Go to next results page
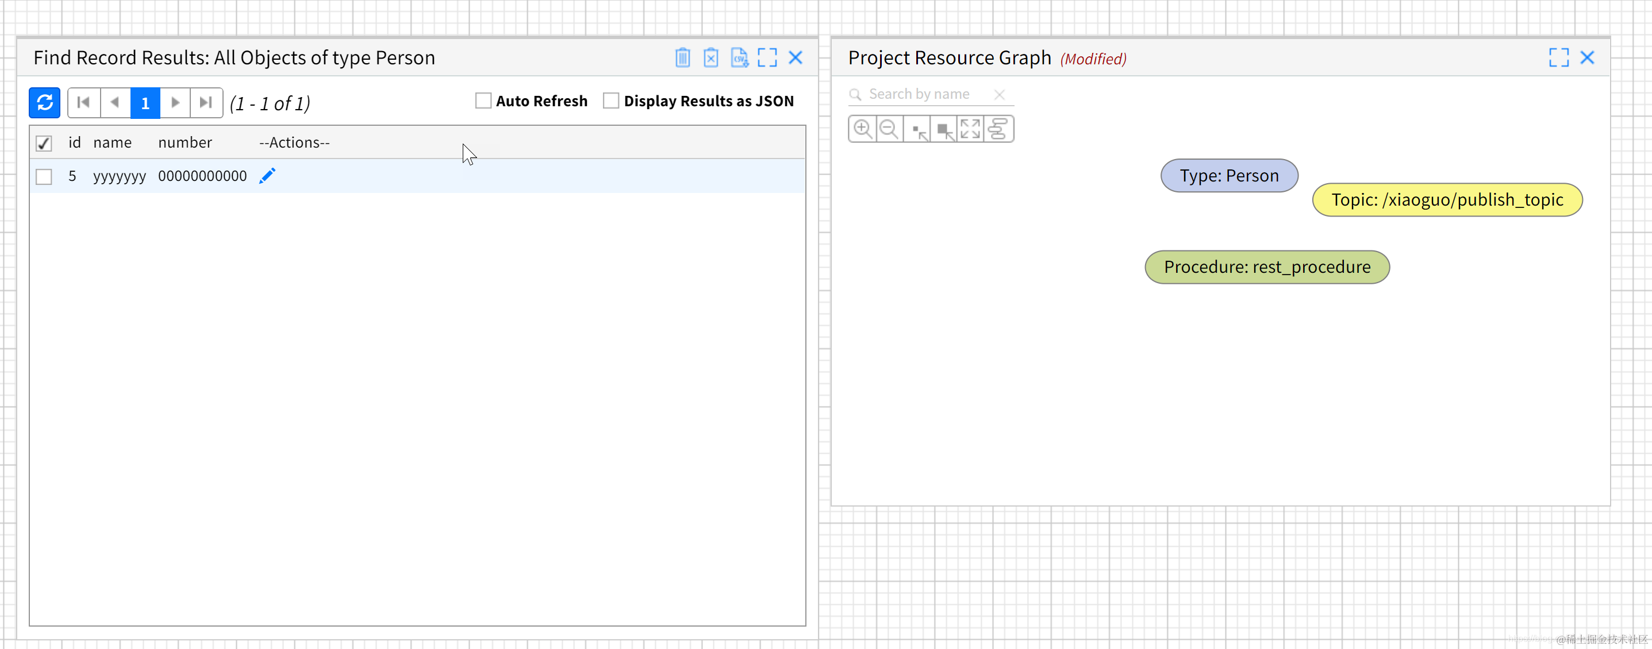1652x649 pixels. pyautogui.click(x=175, y=102)
